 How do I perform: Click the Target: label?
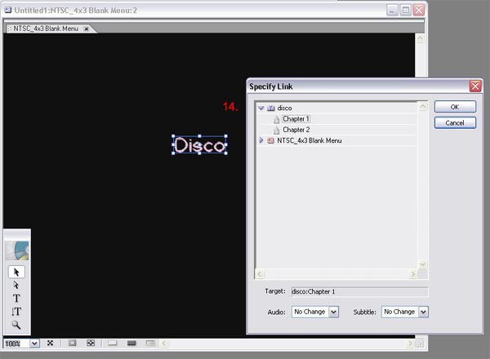click(275, 291)
